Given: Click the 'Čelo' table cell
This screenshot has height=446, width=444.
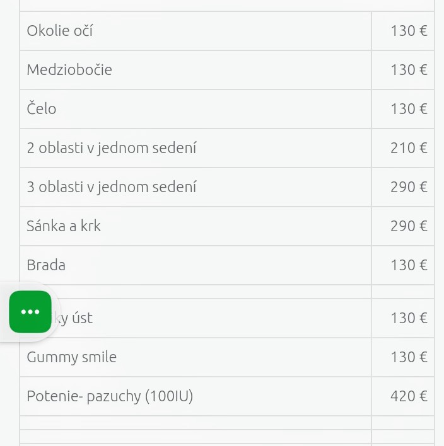Looking at the screenshot, I should point(42,109).
